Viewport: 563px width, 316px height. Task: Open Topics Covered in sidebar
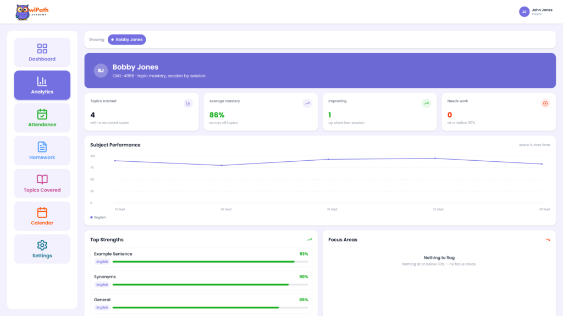pos(42,183)
